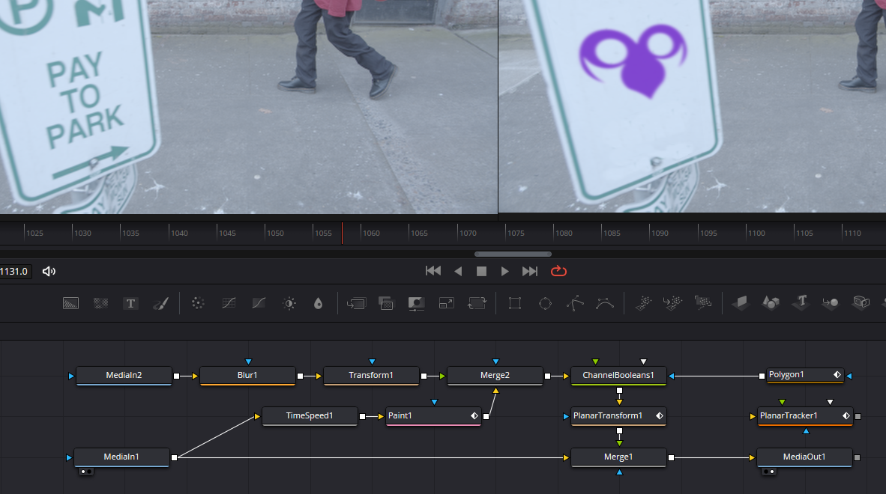
Task: Click the keyframe diamond on PlanarTransform1 node
Action: [x=660, y=415]
